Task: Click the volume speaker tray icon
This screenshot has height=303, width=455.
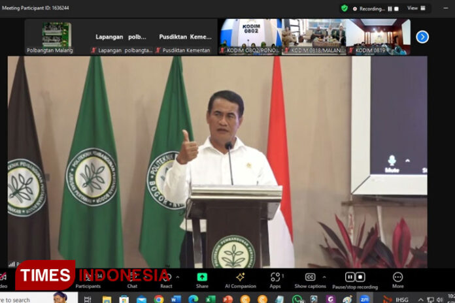Action: [x=440, y=300]
